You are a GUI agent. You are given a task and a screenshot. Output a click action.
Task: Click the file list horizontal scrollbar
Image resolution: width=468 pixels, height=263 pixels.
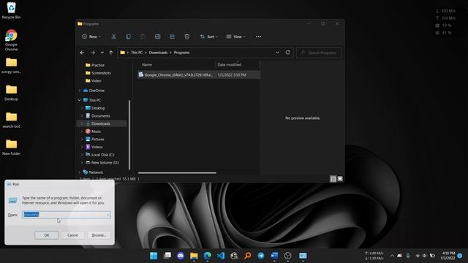[177, 172]
